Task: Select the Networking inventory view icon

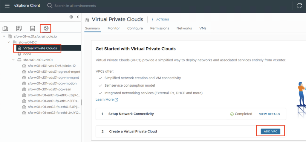Action: [46, 29]
